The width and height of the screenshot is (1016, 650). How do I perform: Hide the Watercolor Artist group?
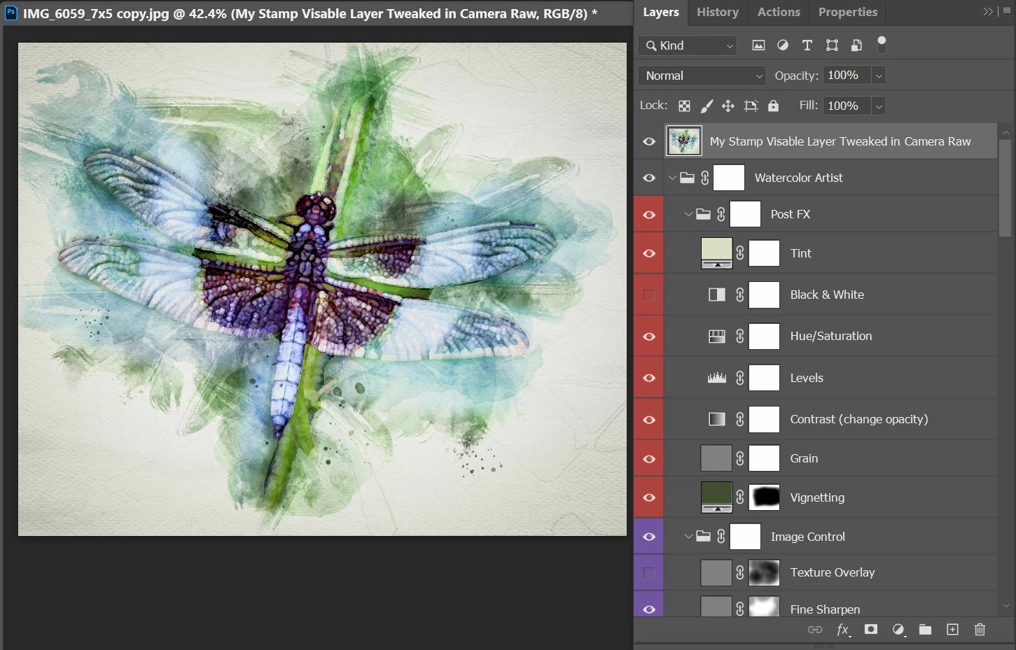pyautogui.click(x=649, y=178)
